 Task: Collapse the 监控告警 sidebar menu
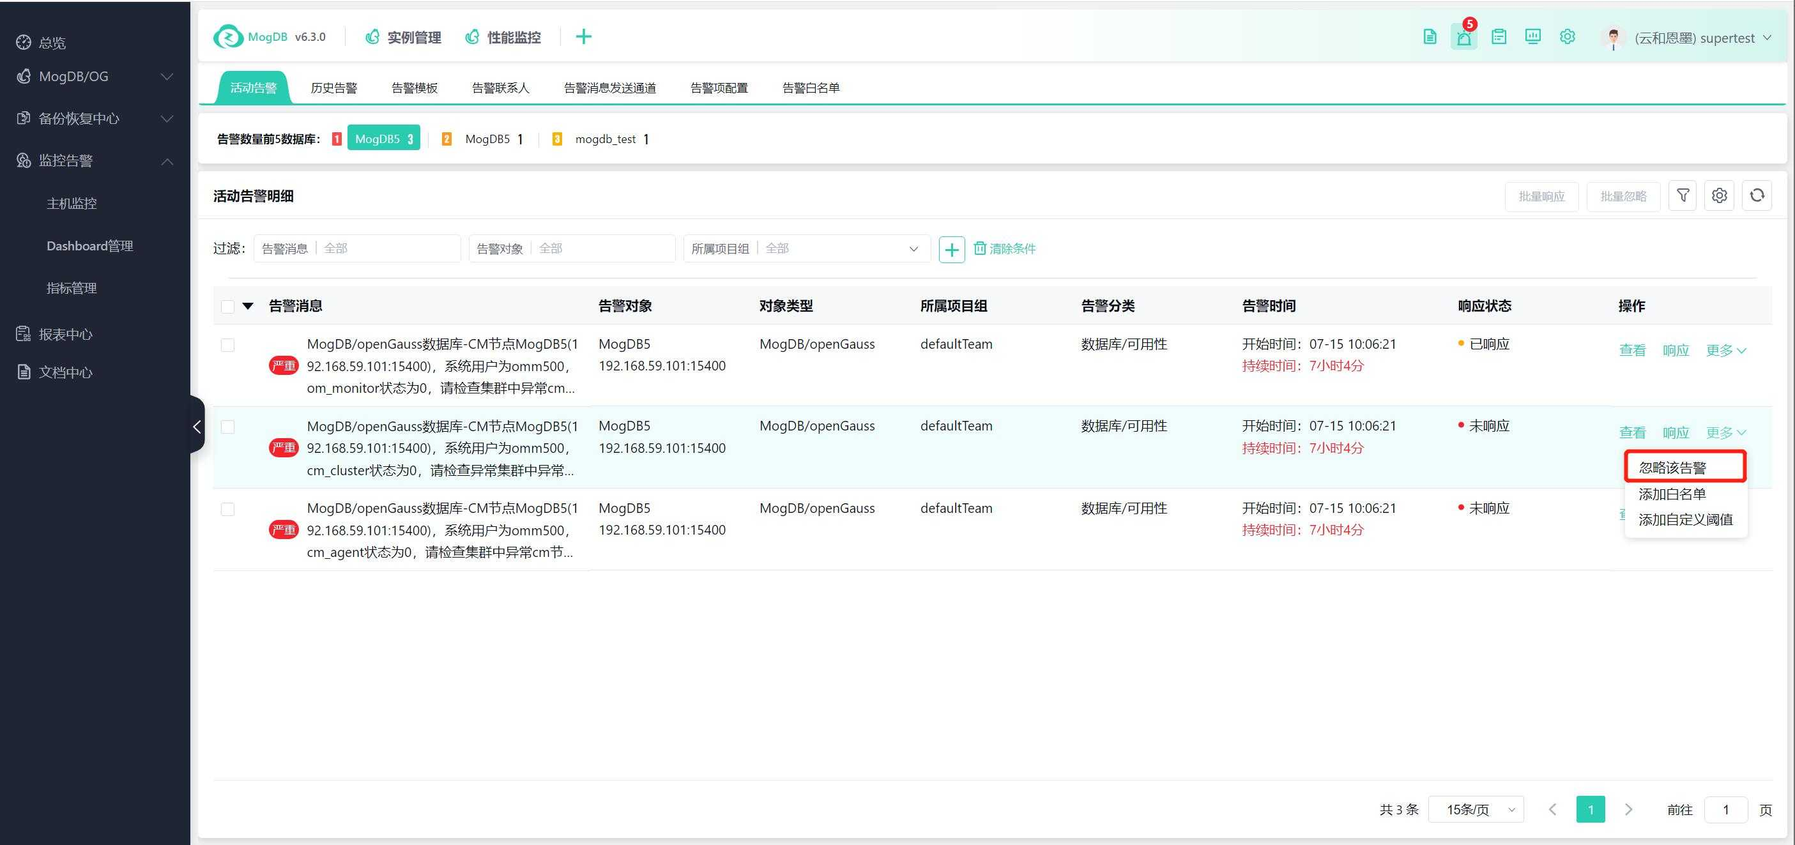[95, 161]
